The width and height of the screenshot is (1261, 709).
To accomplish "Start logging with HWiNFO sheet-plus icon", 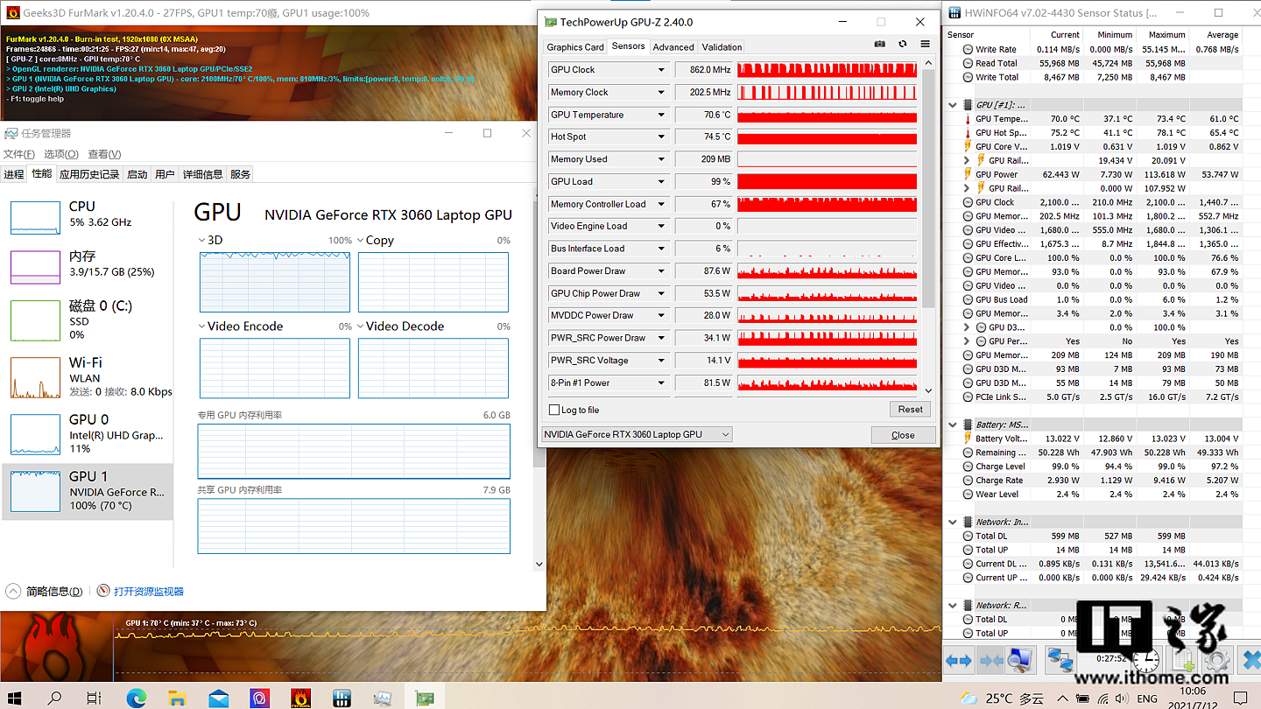I will (1183, 661).
